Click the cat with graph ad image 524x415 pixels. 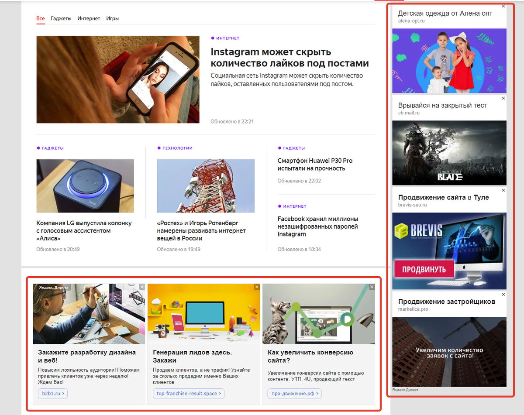[x=318, y=314]
